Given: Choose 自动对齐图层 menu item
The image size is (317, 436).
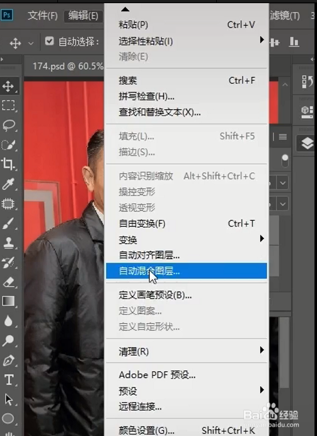Looking at the screenshot, I should point(187,255).
